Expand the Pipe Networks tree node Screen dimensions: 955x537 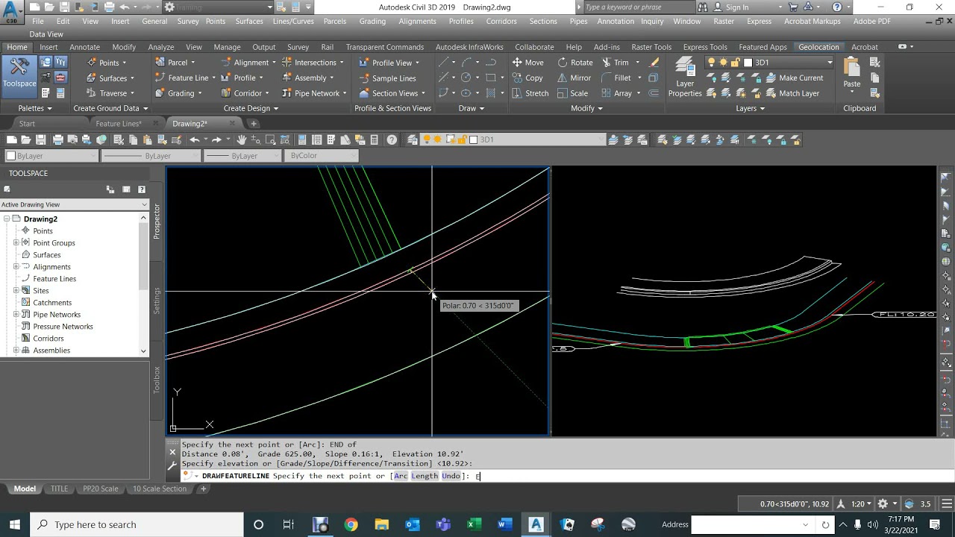[x=16, y=315]
